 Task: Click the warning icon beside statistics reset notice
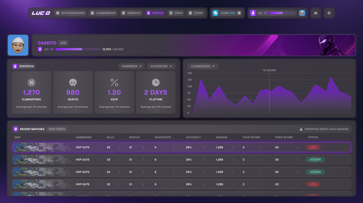click(x=301, y=129)
